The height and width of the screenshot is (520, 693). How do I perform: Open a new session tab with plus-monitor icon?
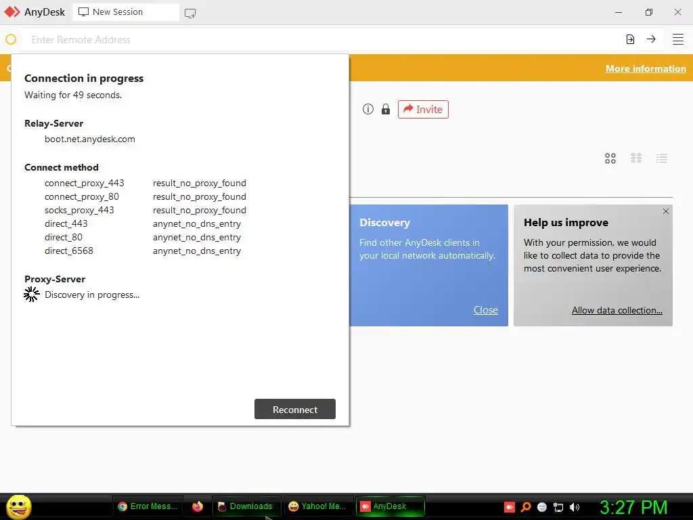(x=190, y=13)
